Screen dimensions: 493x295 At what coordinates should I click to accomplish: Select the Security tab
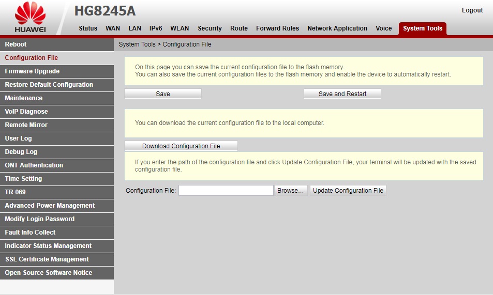click(210, 28)
